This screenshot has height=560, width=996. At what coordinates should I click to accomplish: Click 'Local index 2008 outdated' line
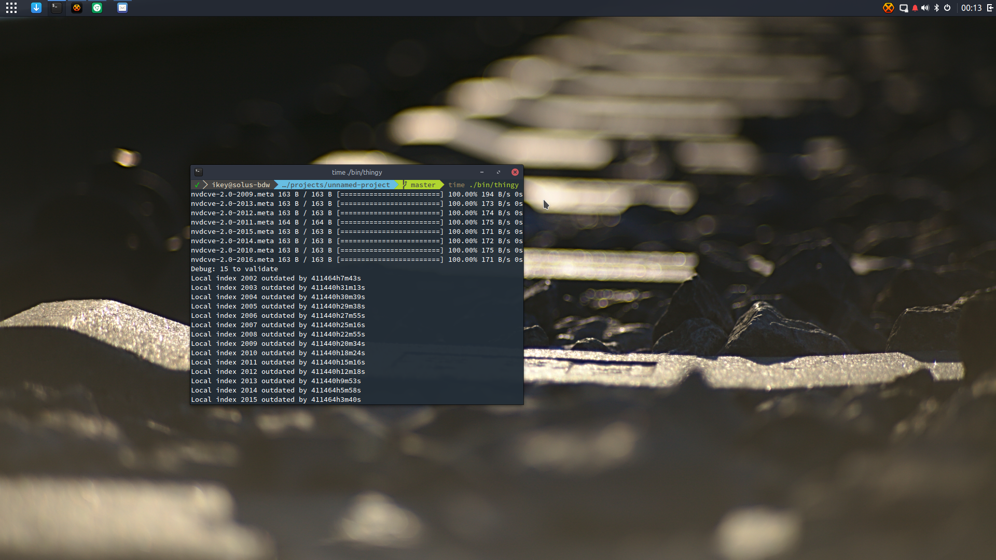tap(278, 334)
